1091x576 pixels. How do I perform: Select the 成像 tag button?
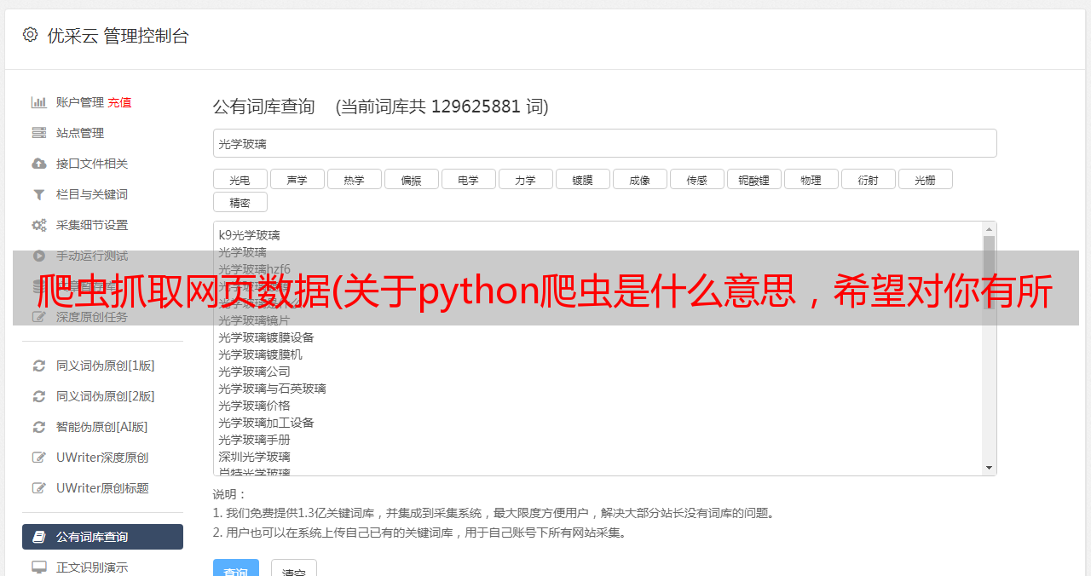pyautogui.click(x=640, y=179)
